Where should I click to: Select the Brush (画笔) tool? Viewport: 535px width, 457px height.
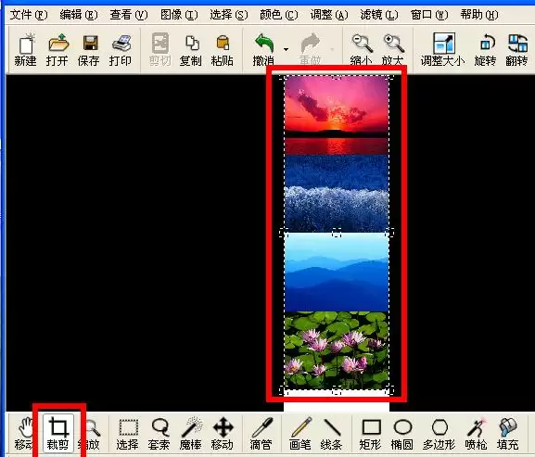tap(300, 433)
